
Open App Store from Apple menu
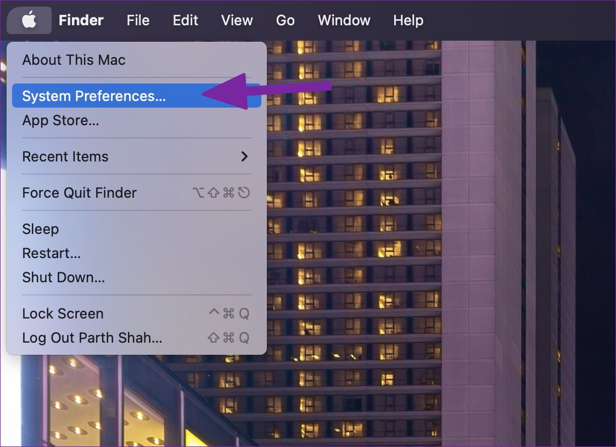(137, 120)
